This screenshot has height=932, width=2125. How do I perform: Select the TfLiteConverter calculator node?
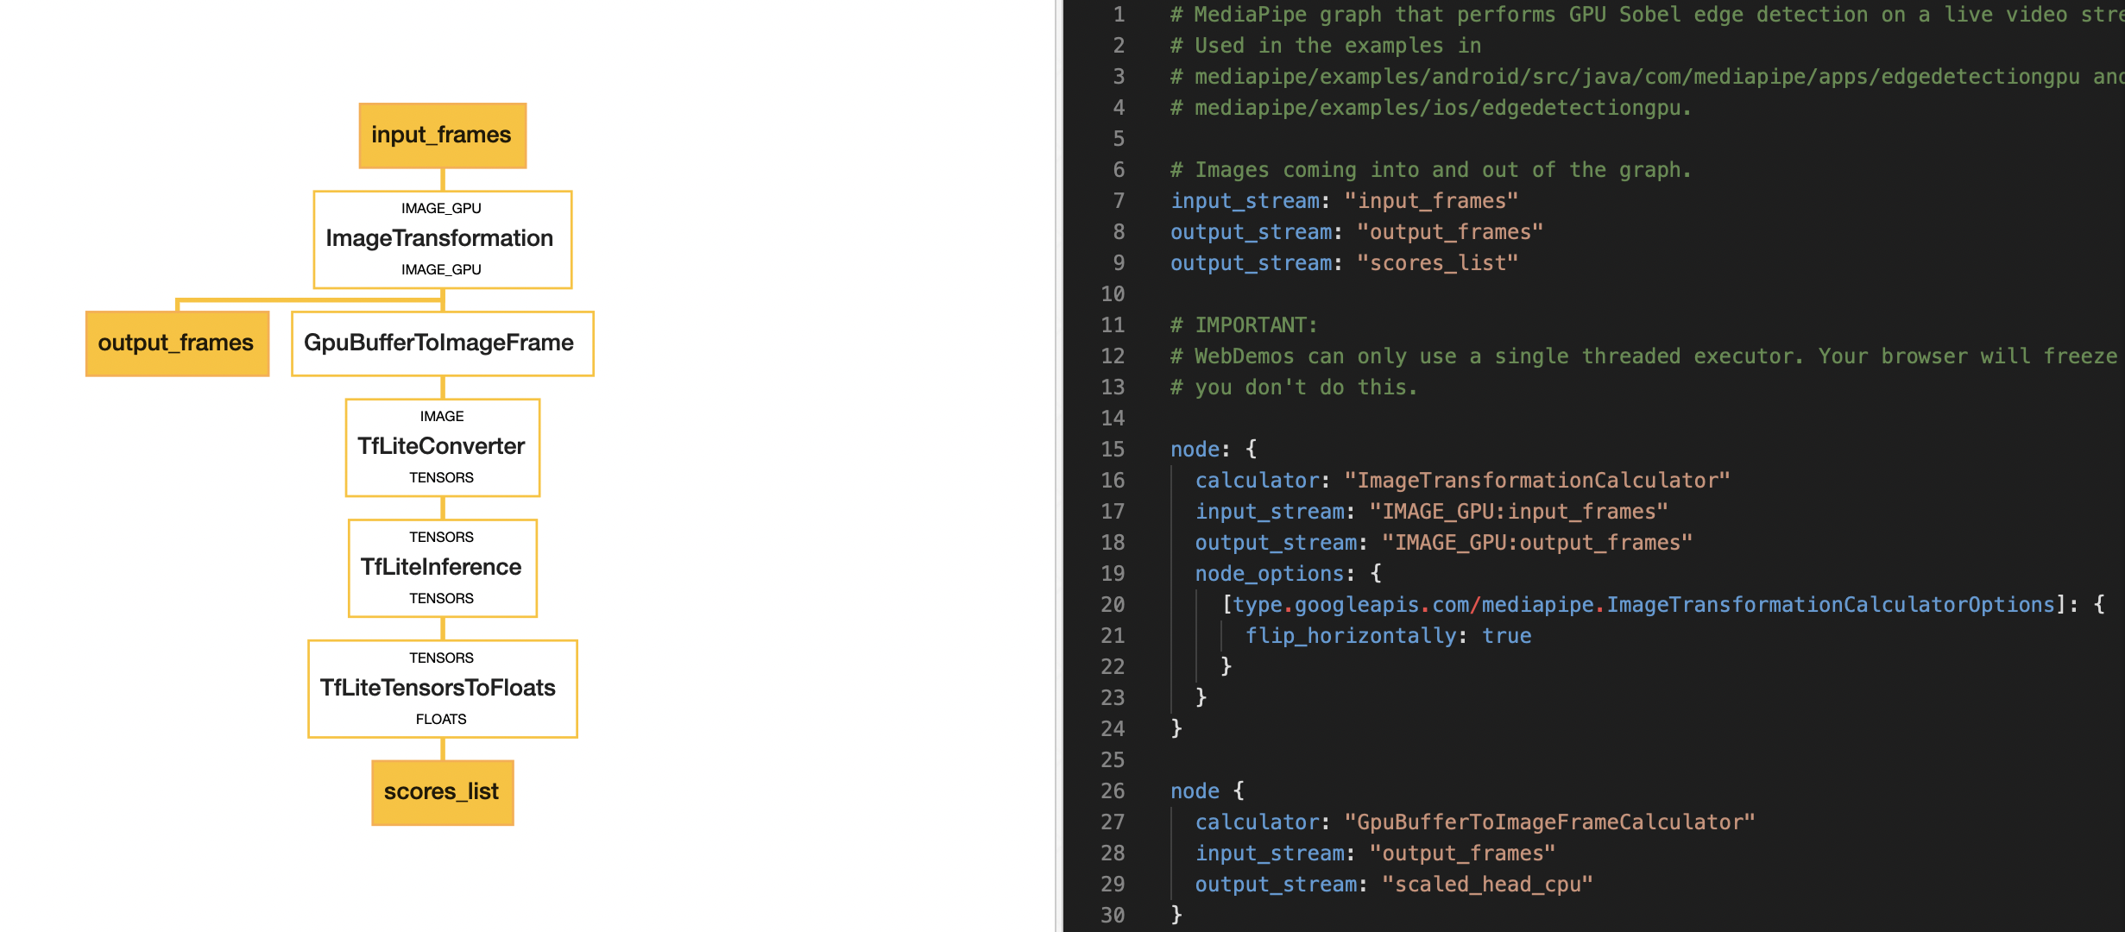pyautogui.click(x=442, y=446)
